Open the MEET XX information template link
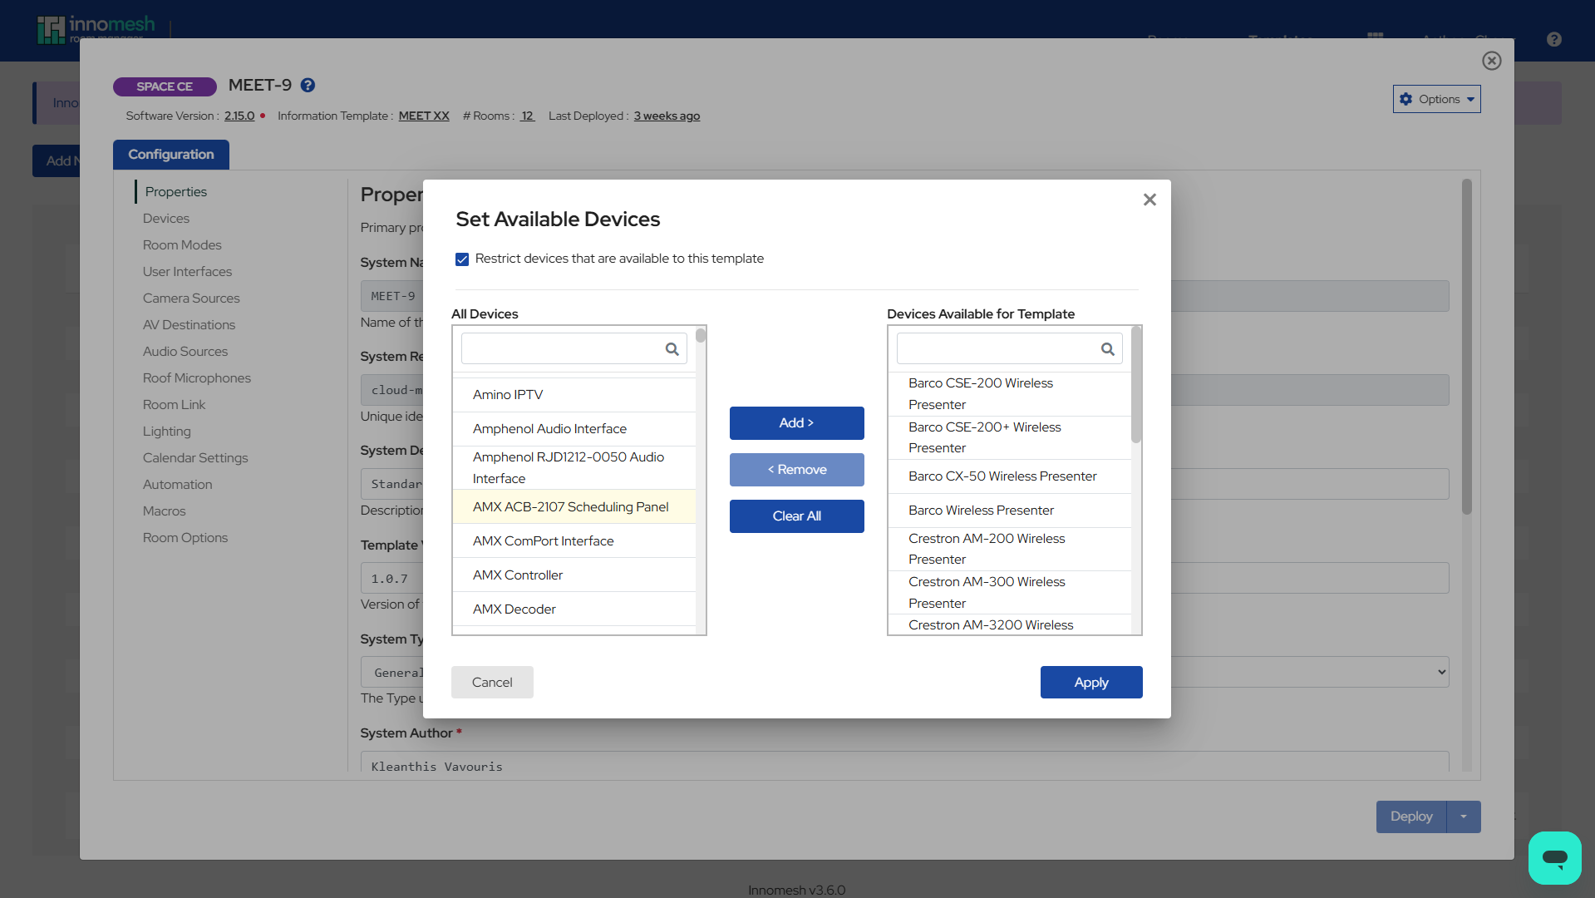This screenshot has width=1595, height=898. [x=424, y=116]
